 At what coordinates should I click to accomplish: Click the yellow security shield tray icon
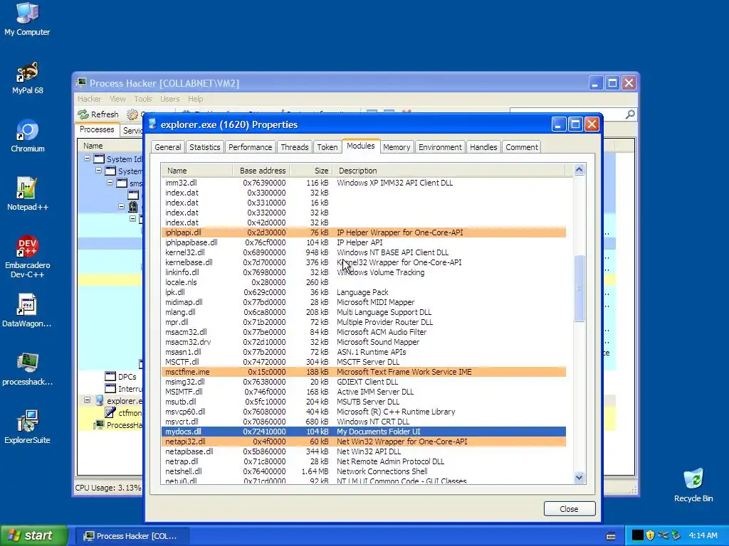pyautogui.click(x=650, y=535)
